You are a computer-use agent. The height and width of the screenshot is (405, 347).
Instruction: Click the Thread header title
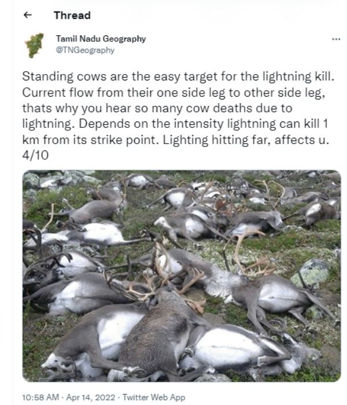click(72, 15)
